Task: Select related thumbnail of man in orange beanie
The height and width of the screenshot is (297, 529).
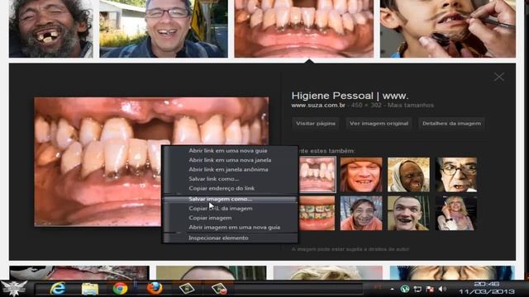Action: click(x=361, y=174)
